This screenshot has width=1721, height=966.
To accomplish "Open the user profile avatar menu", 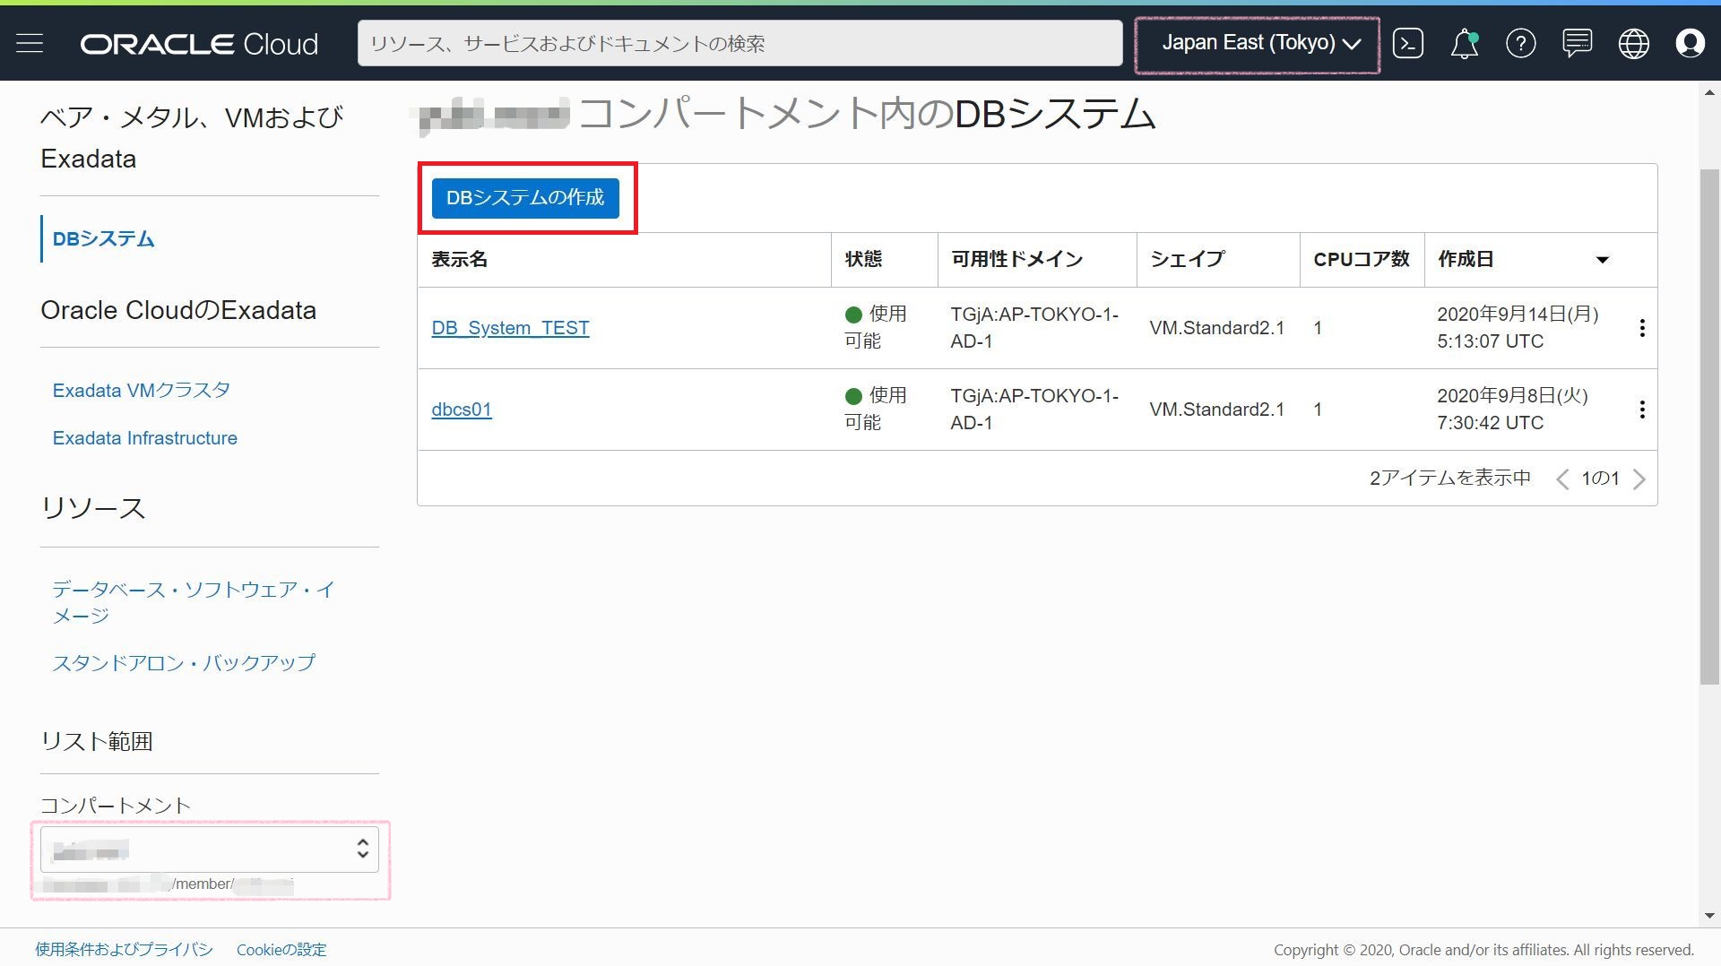I will pos(1691,43).
